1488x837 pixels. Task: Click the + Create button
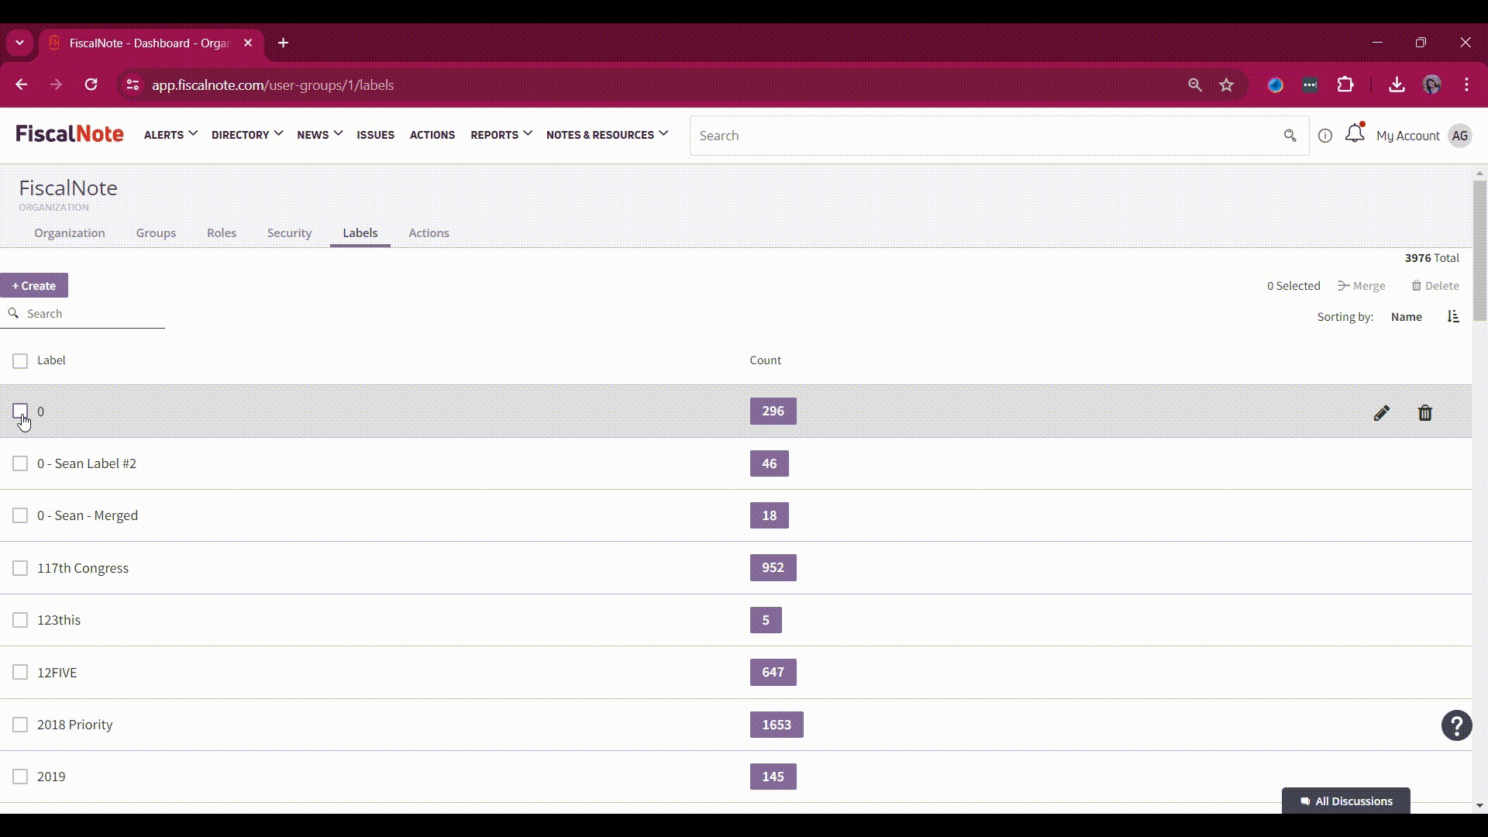pyautogui.click(x=34, y=285)
